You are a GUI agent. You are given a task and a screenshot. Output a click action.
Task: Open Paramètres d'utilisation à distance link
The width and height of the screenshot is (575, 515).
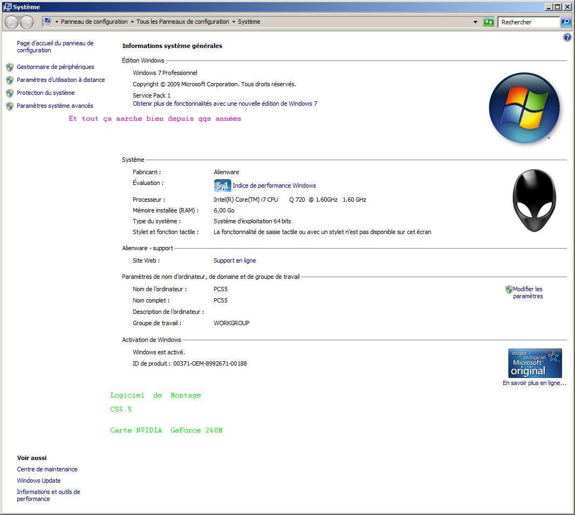click(x=61, y=79)
